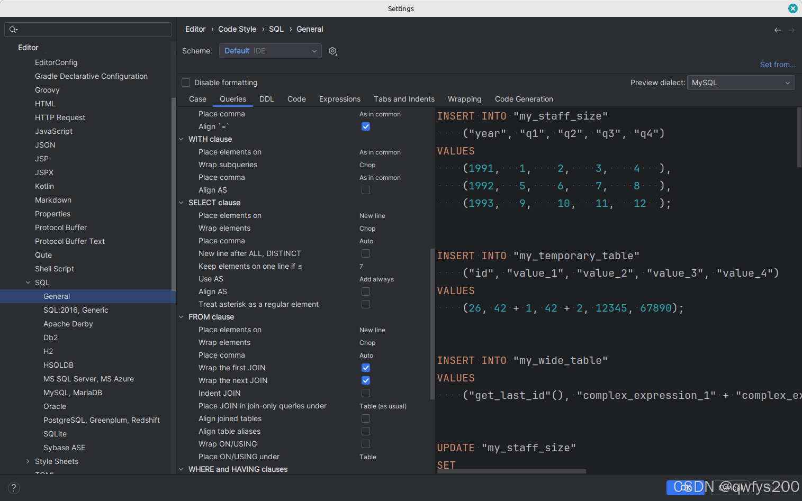Screen dimensions: 802x501
Task: Switch to the DDL tab
Action: coord(267,99)
